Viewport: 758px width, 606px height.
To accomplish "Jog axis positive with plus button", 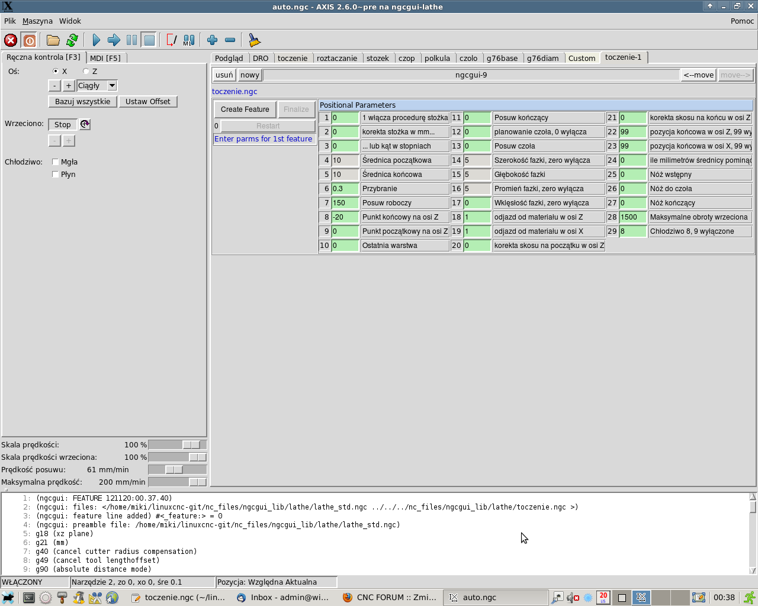I will pos(69,86).
